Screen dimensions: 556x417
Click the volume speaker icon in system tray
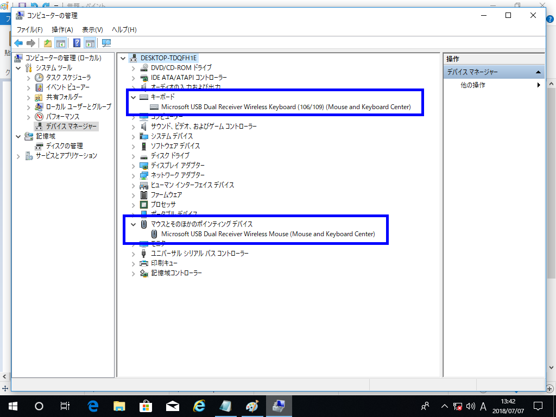point(470,406)
